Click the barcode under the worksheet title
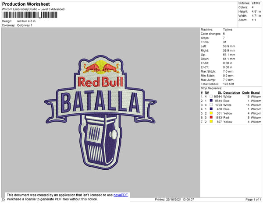The width and height of the screenshot is (263, 203). click(30, 15)
